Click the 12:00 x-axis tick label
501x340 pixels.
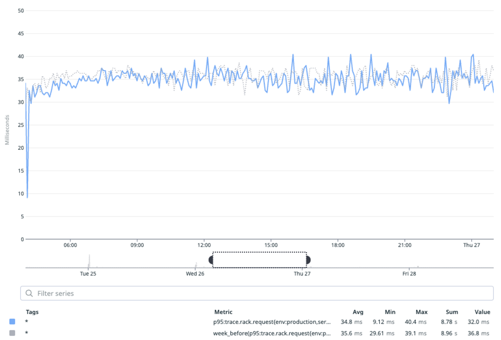[x=204, y=245]
